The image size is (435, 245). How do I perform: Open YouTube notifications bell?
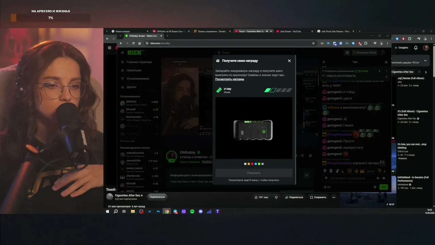click(x=416, y=48)
